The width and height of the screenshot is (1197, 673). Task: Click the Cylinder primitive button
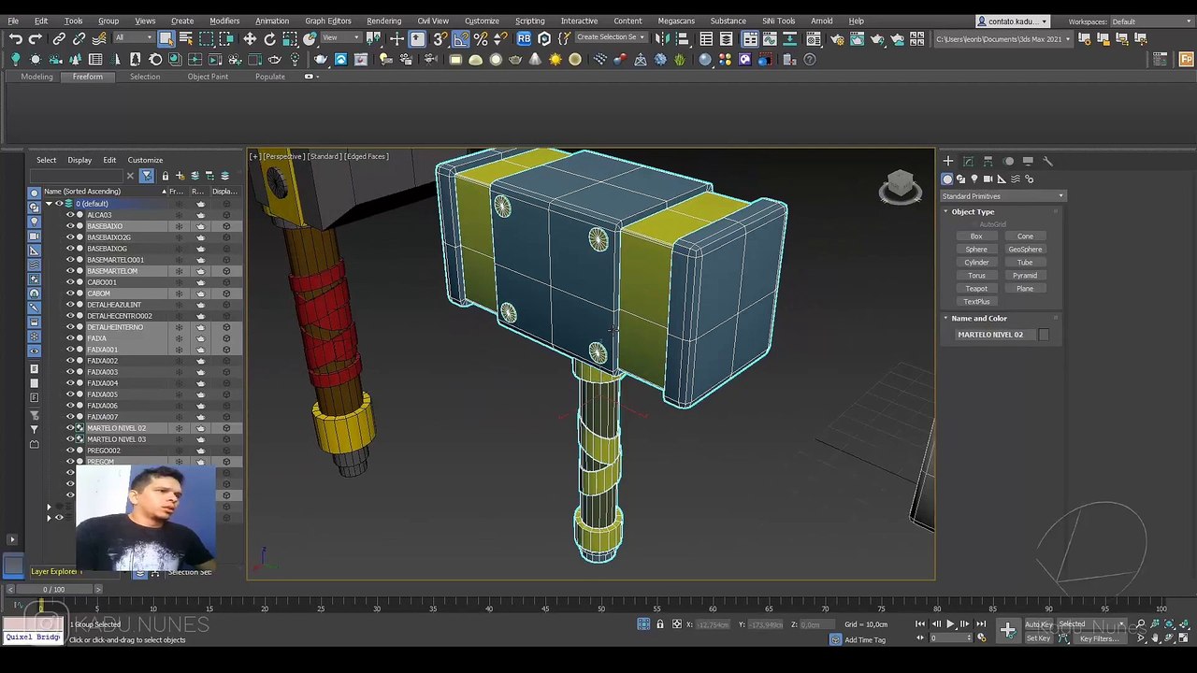pyautogui.click(x=976, y=263)
